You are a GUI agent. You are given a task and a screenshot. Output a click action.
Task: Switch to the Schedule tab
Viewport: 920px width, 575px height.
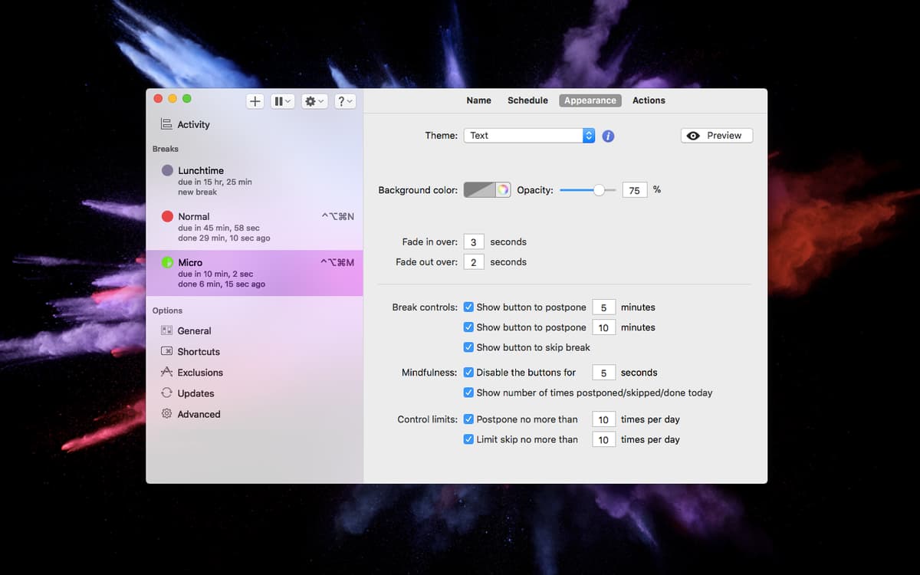[527, 100]
